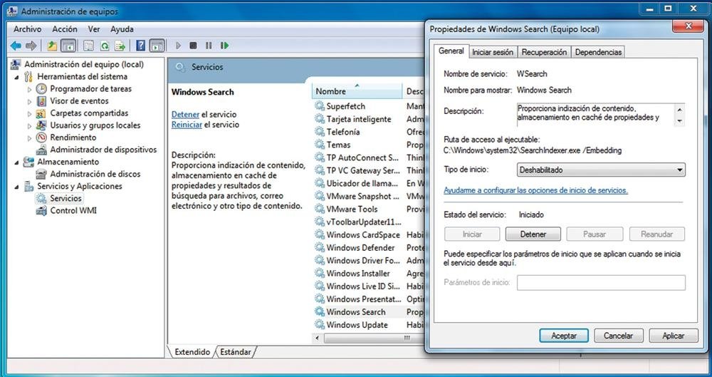Image resolution: width=712 pixels, height=377 pixels.
Task: Click the export list toolbar icon
Action: point(120,46)
